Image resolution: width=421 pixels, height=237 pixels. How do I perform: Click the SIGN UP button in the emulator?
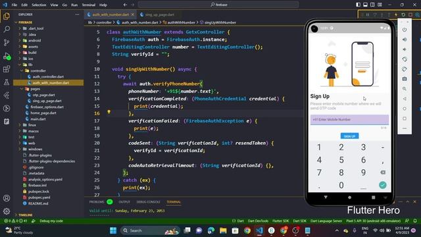349,136
